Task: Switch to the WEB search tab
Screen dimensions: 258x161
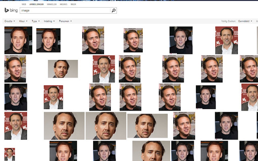Action: [x=24, y=4]
